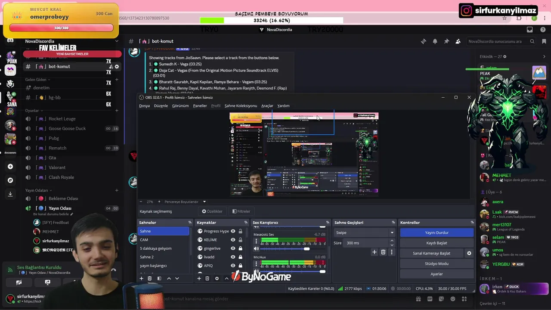Toggle Discord member list icon
Viewport: 551px width, 310px height.
(458, 41)
